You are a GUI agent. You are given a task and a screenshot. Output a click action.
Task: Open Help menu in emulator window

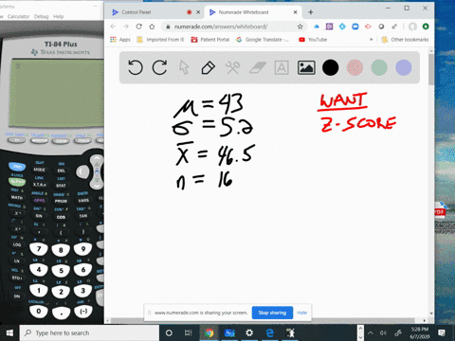click(x=58, y=16)
